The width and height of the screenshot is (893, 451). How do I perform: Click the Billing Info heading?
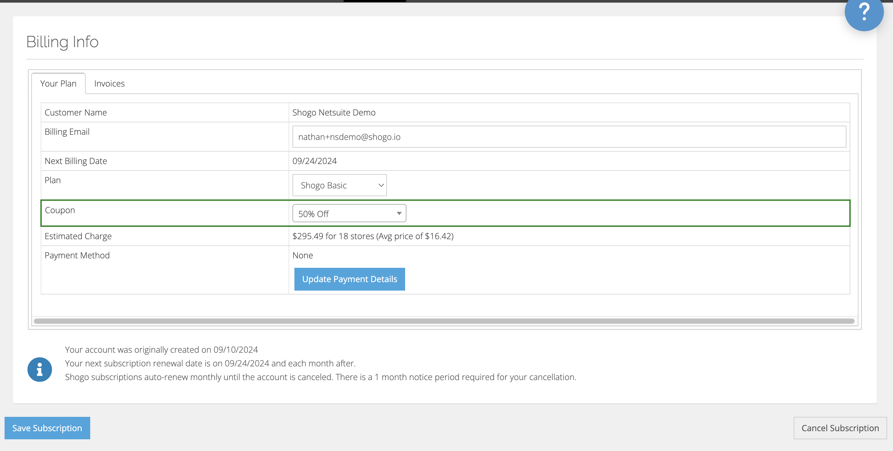point(63,42)
